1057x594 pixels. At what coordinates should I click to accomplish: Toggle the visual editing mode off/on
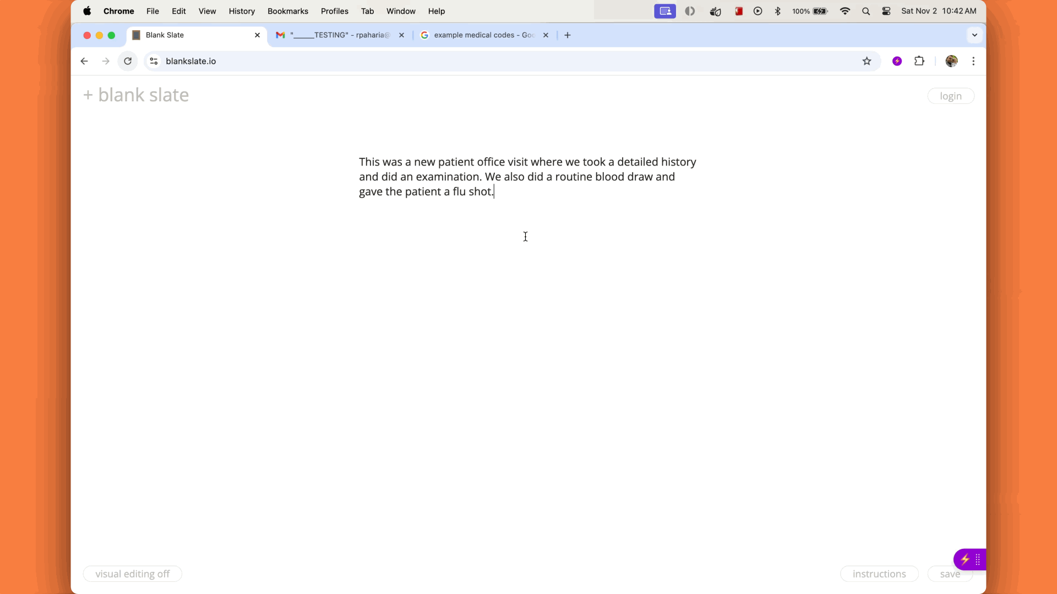coord(132,574)
